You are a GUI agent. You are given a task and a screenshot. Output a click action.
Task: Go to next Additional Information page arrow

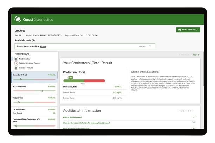click(x=191, y=111)
